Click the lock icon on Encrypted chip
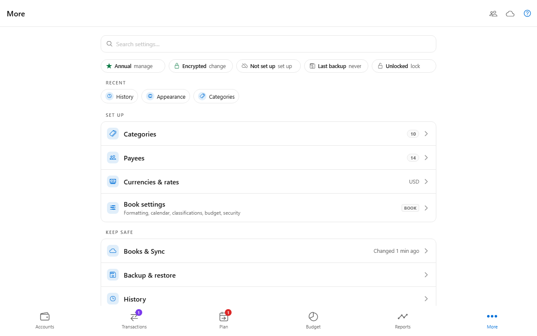The width and height of the screenshot is (537, 336). pyautogui.click(x=177, y=66)
